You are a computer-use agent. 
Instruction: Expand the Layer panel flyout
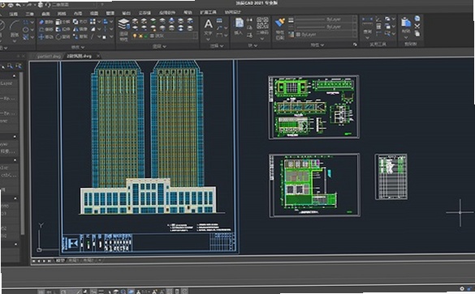pyautogui.click(x=159, y=46)
